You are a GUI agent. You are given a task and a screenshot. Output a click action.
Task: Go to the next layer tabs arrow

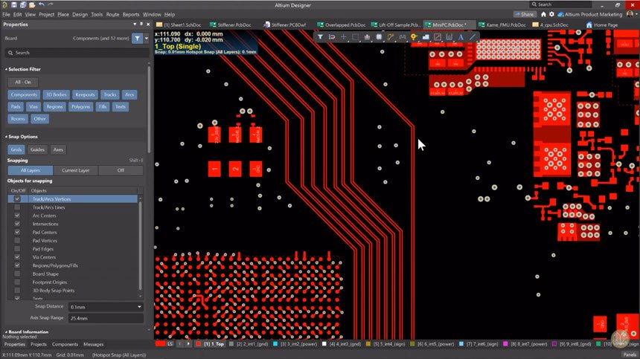point(188,344)
